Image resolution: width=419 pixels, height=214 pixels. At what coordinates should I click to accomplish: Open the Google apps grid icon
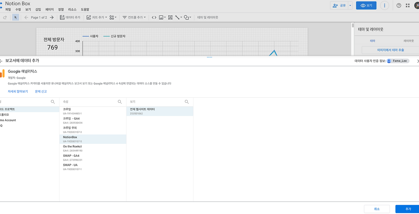click(x=408, y=6)
